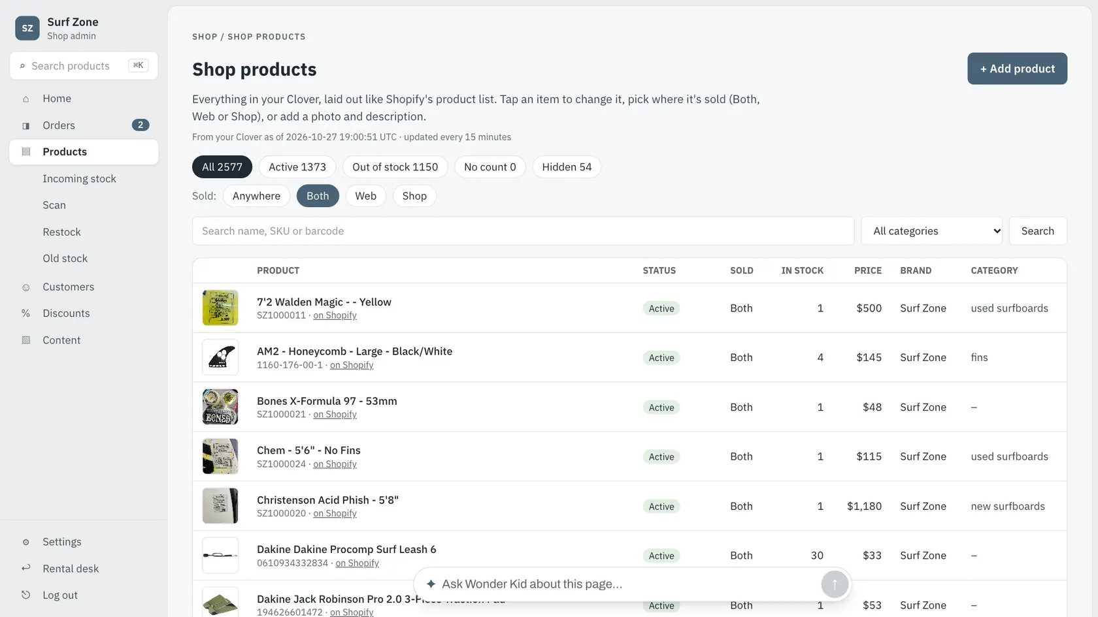The width and height of the screenshot is (1098, 617).
Task: Open Old stock in the sidebar
Action: click(x=65, y=259)
